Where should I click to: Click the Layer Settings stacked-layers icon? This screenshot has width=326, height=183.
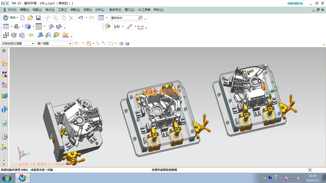tap(14, 35)
